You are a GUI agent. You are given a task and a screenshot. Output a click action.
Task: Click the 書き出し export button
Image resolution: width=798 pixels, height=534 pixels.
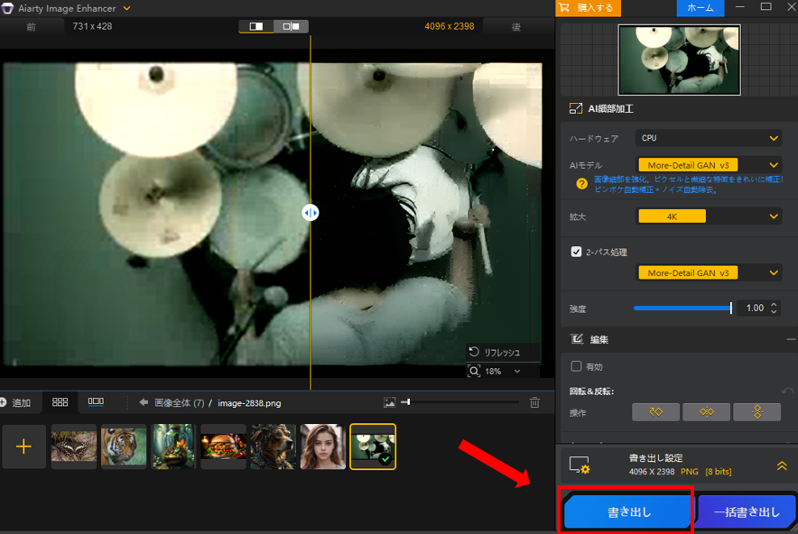pyautogui.click(x=627, y=512)
